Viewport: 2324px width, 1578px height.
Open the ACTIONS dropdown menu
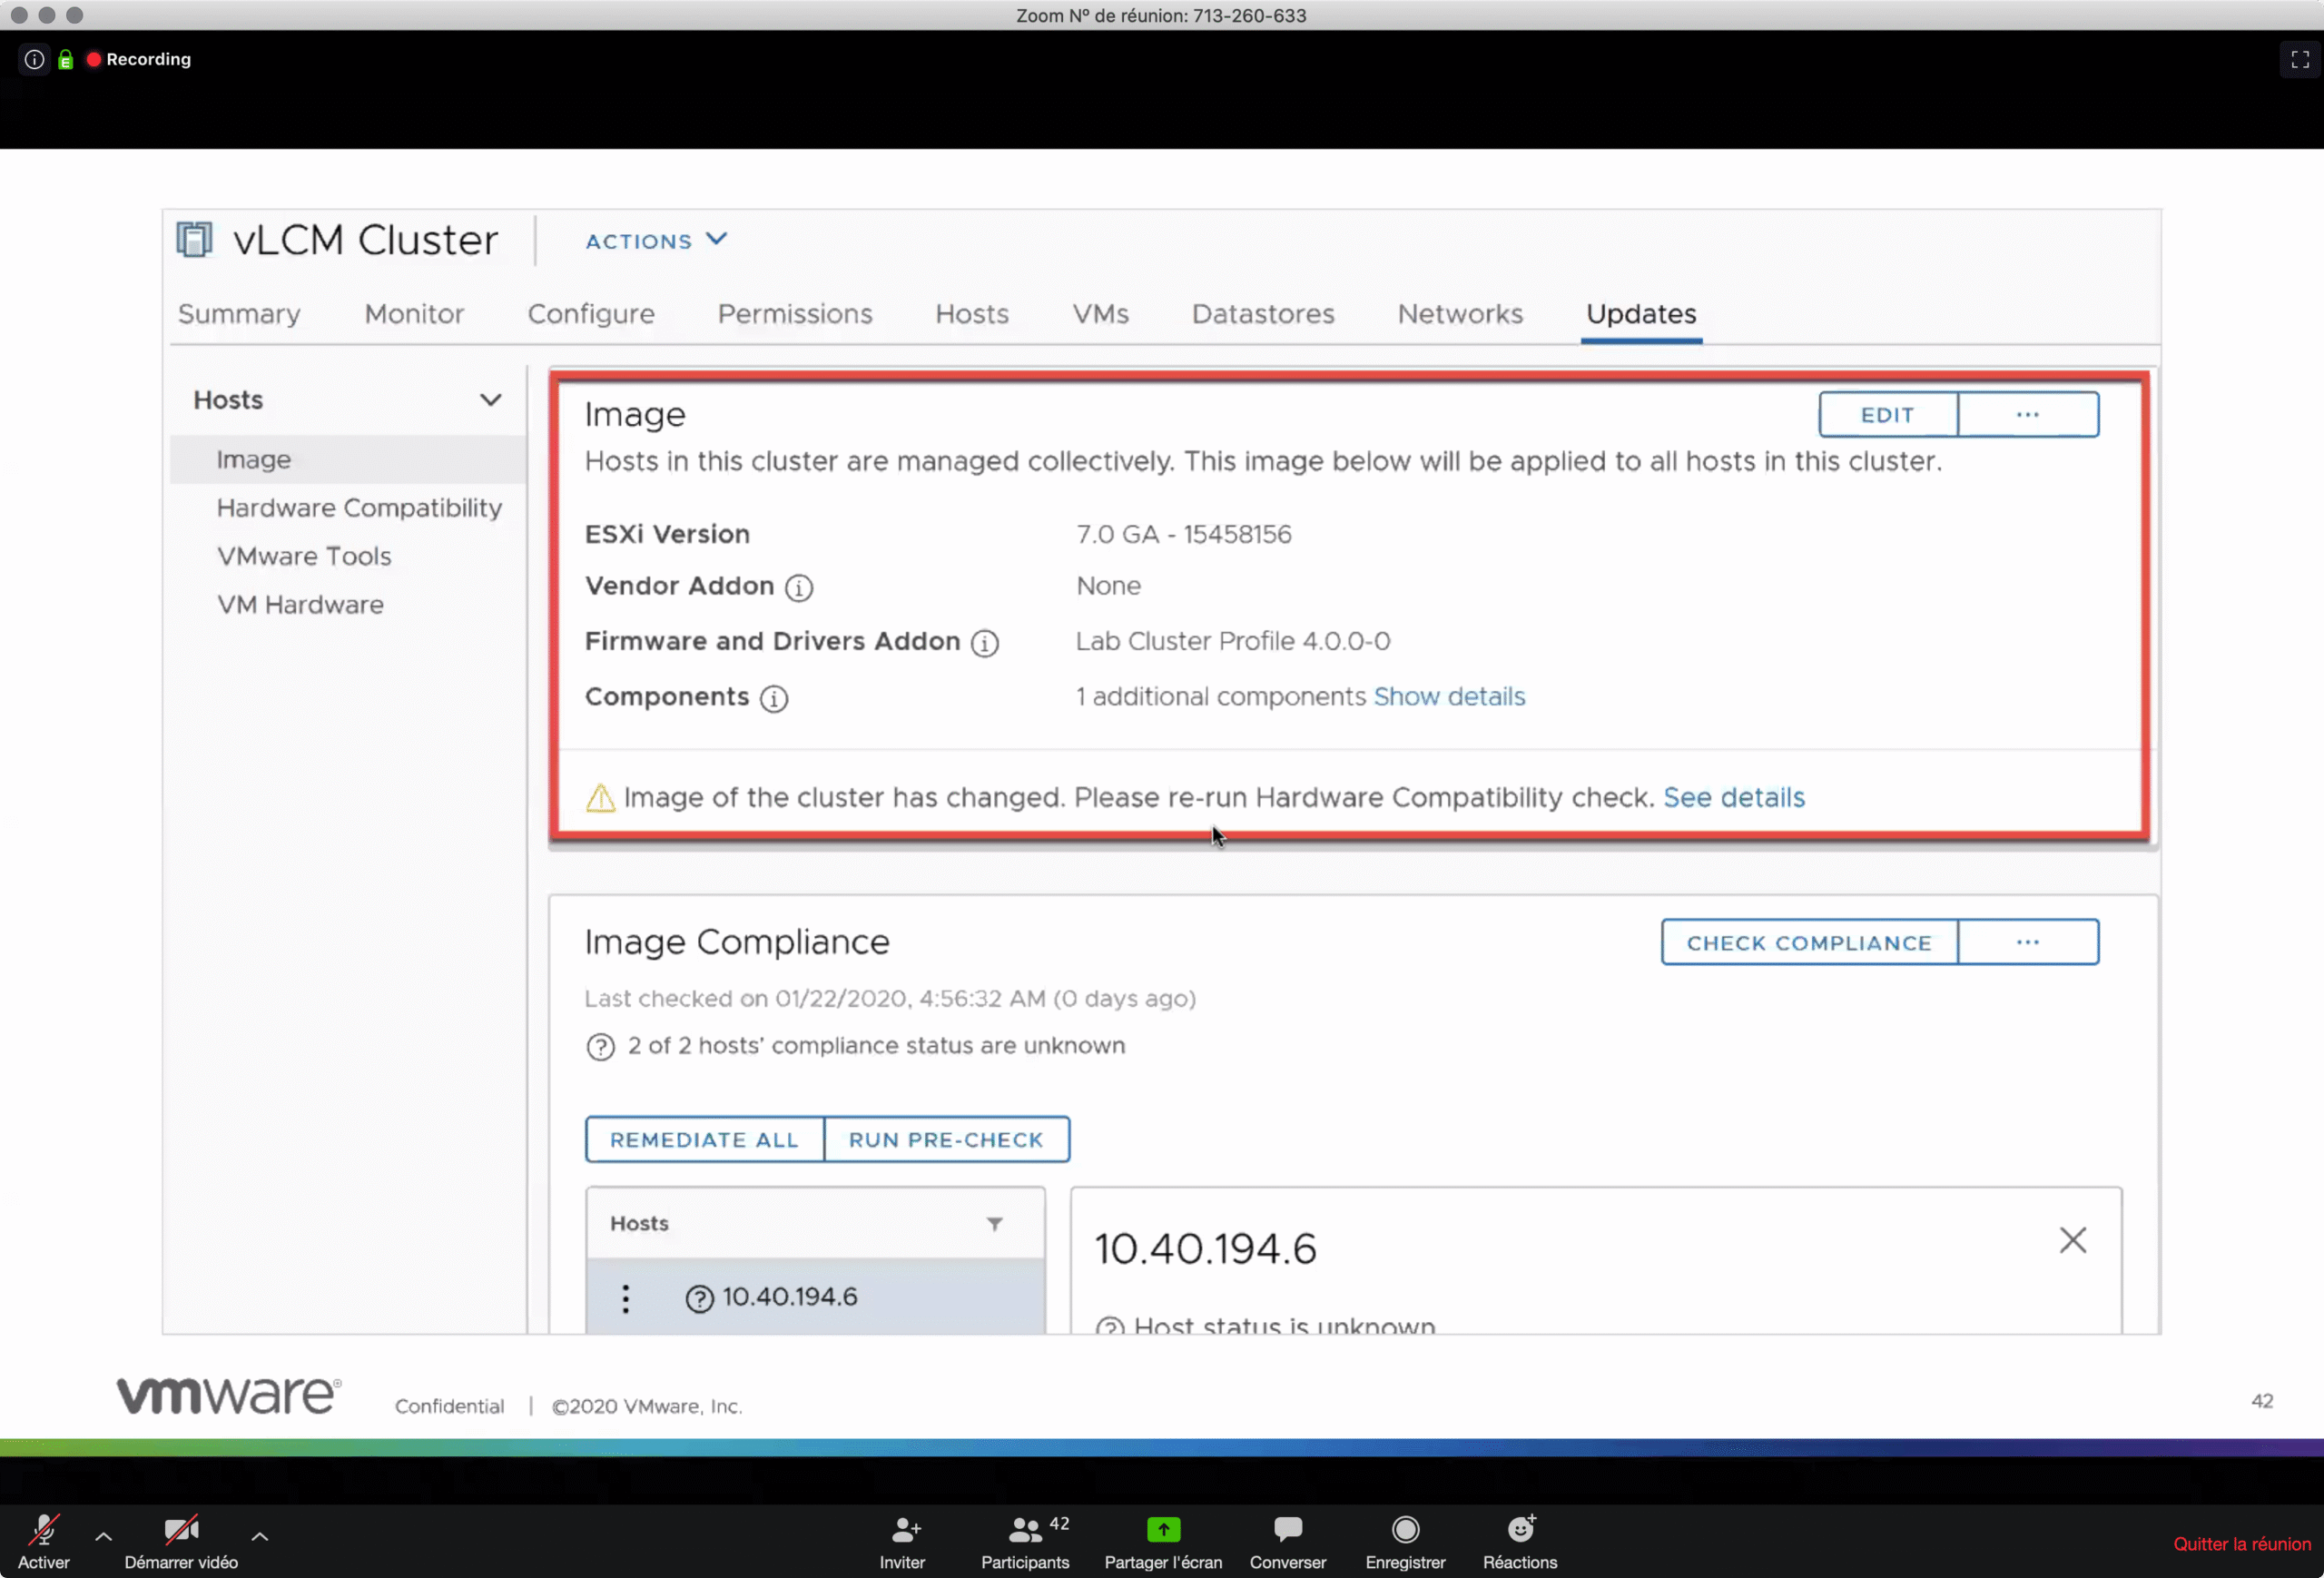pyautogui.click(x=656, y=241)
